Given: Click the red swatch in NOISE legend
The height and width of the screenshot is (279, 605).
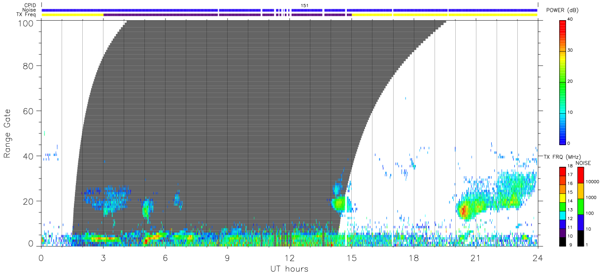Looking at the screenshot, I should coord(580,175).
